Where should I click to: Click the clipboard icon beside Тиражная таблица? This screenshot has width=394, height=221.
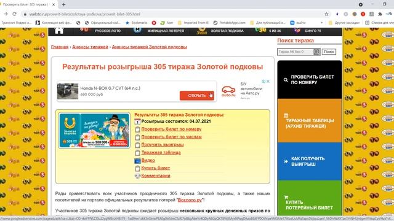tap(137, 153)
